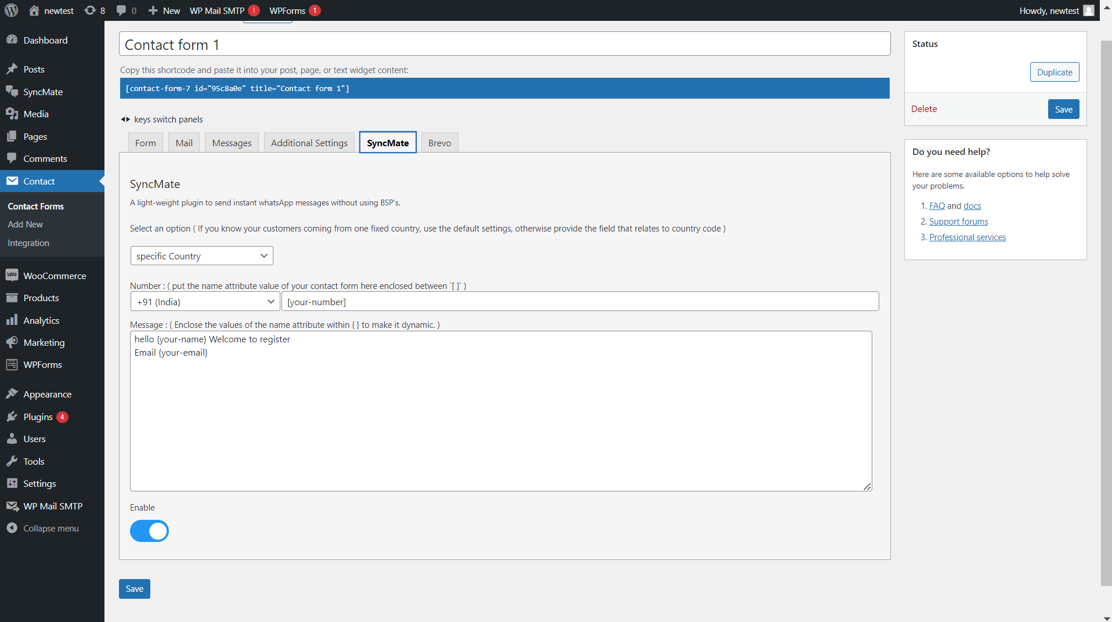This screenshot has width=1112, height=622.
Task: Switch to the Mail tab
Action: 184,143
